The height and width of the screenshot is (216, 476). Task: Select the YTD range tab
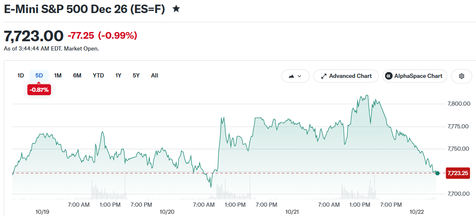[x=98, y=75]
